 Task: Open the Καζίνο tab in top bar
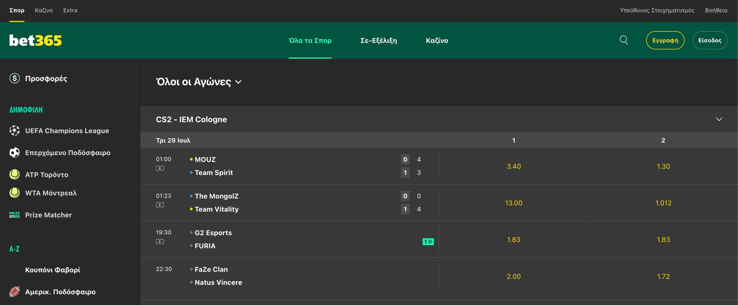[44, 10]
